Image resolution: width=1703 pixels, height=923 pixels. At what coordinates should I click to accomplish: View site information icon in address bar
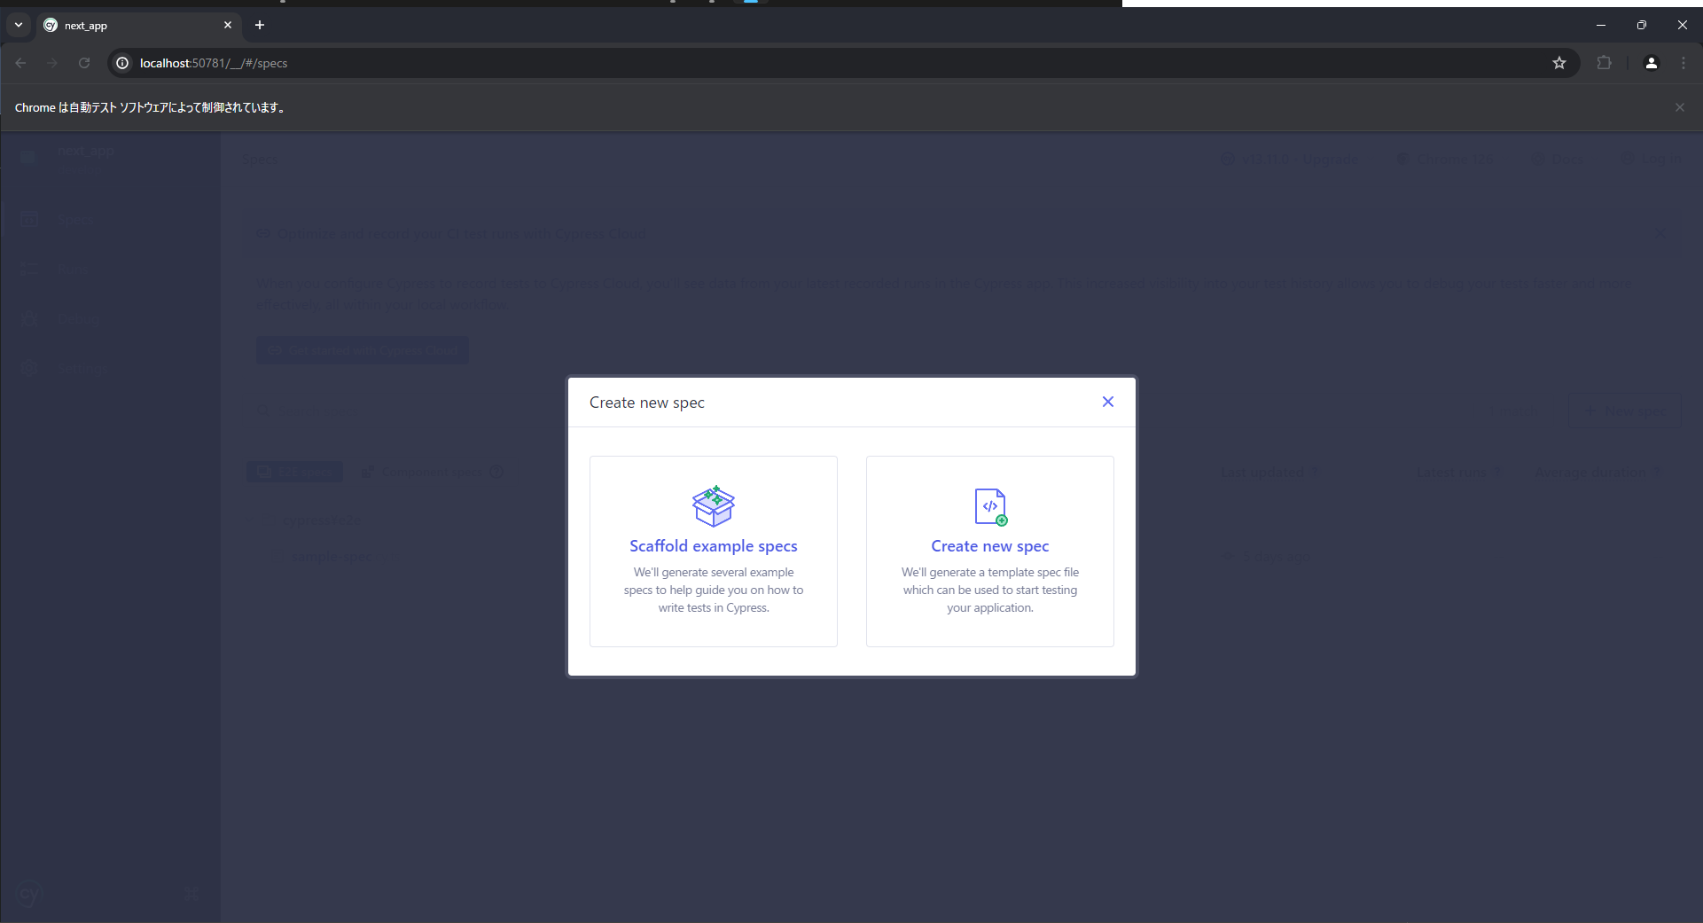coord(122,63)
